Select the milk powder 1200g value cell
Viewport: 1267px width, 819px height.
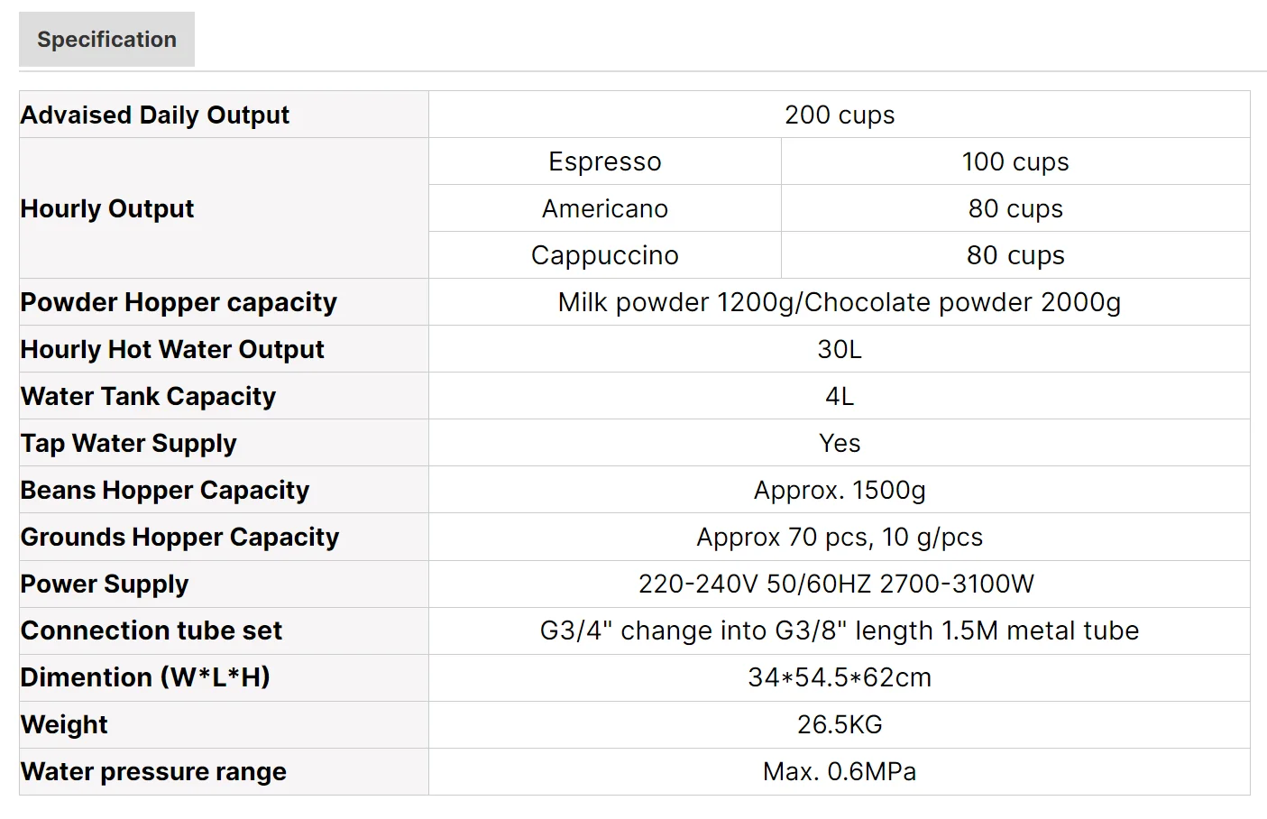pyautogui.click(x=839, y=303)
